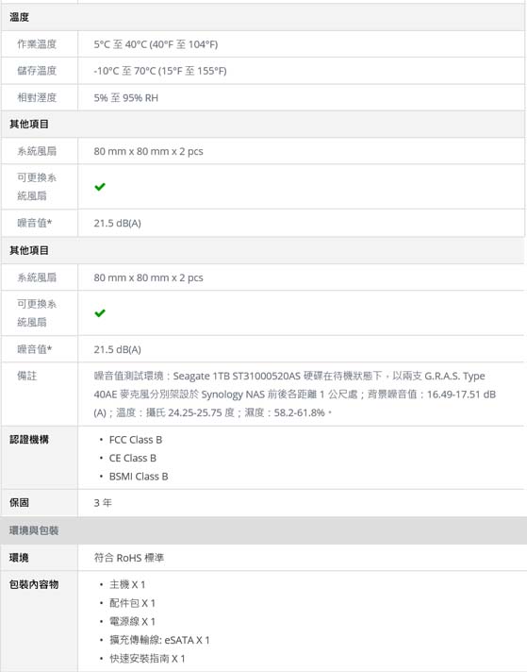Click the 3 年 warranty value

click(103, 503)
